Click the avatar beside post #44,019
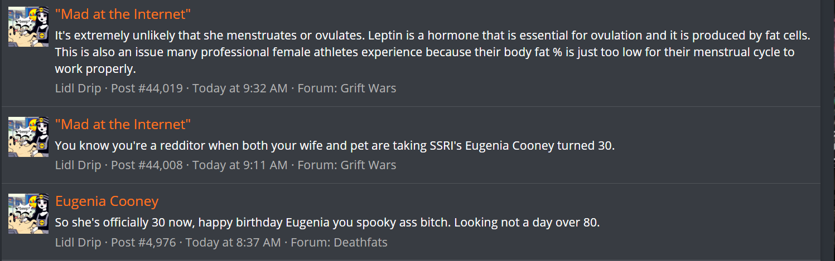The image size is (835, 261). click(28, 27)
